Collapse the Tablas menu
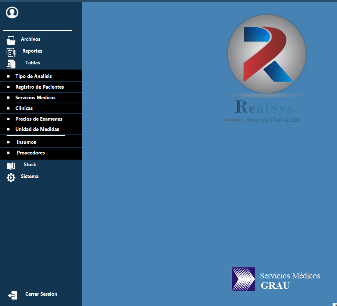The width and height of the screenshot is (337, 306). tap(33, 63)
